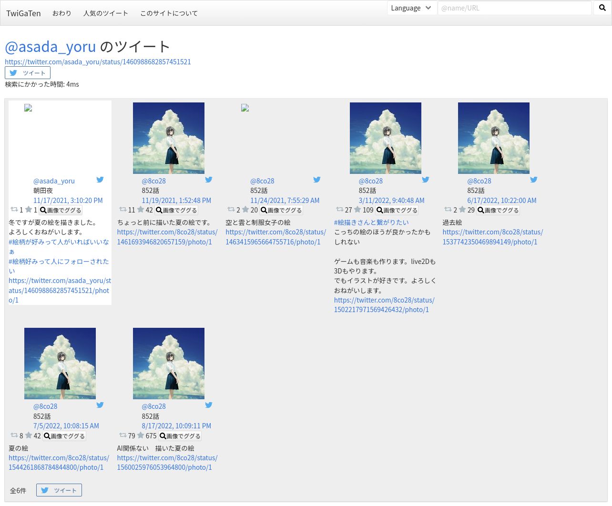Open the photo link ending 1560025976053964800/photo/1

(x=167, y=463)
